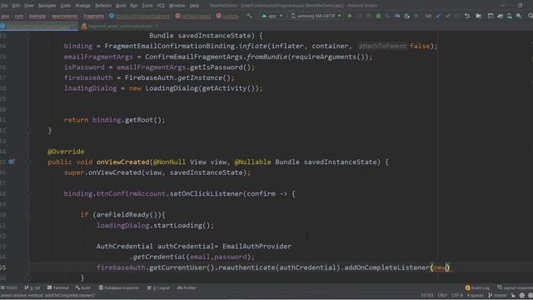Click the loadingDialog.startLoading() code line
This screenshot has height=300, width=533.
156,225
